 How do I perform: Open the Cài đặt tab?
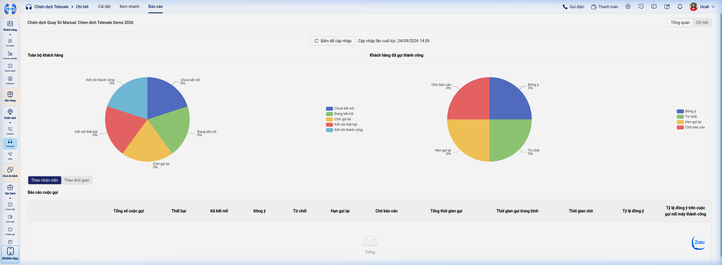pyautogui.click(x=104, y=6)
